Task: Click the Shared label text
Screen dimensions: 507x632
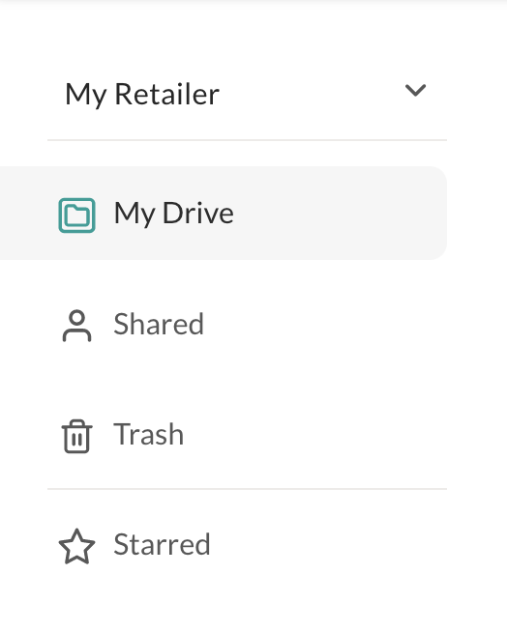Action: [x=159, y=324]
